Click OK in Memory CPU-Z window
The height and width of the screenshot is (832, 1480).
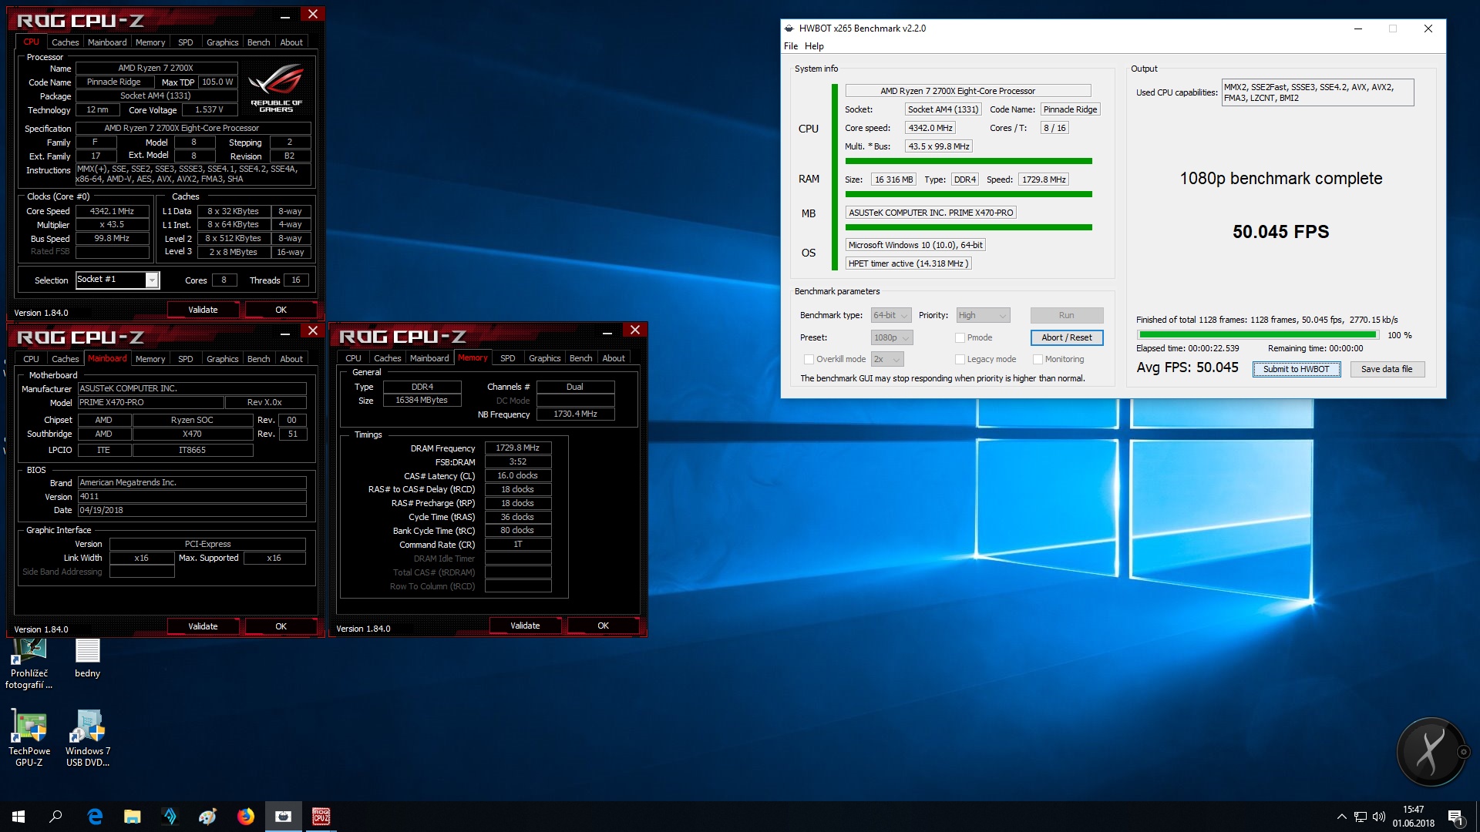[603, 626]
